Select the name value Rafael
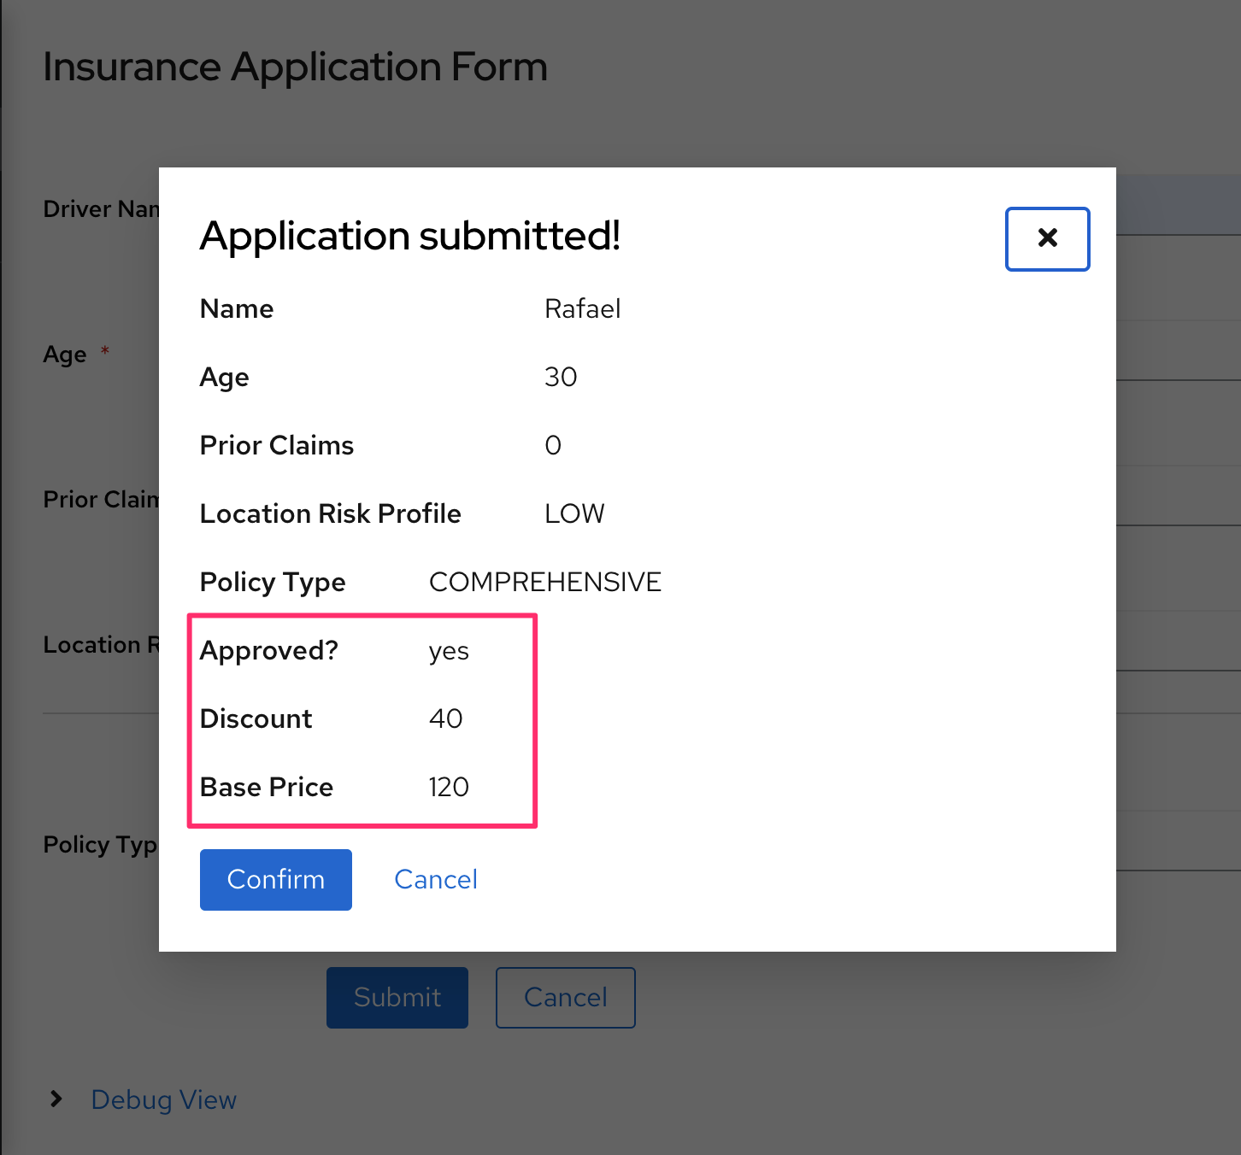1241x1155 pixels. tap(583, 308)
